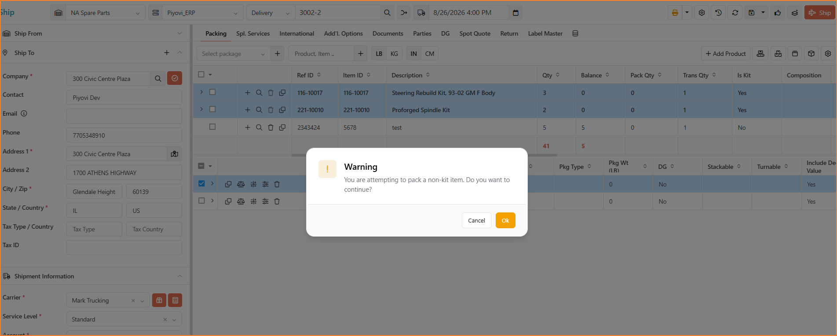The width and height of the screenshot is (837, 336).
Task: Switch dimension unit to CM
Action: pos(430,54)
